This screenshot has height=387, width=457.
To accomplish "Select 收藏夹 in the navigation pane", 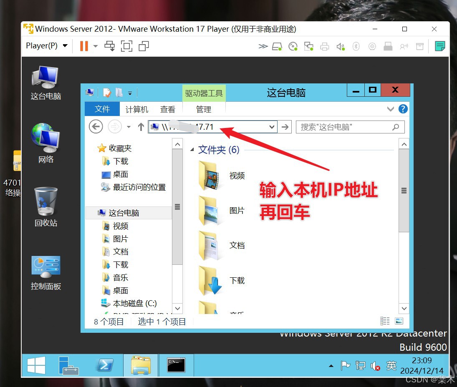I will [114, 148].
